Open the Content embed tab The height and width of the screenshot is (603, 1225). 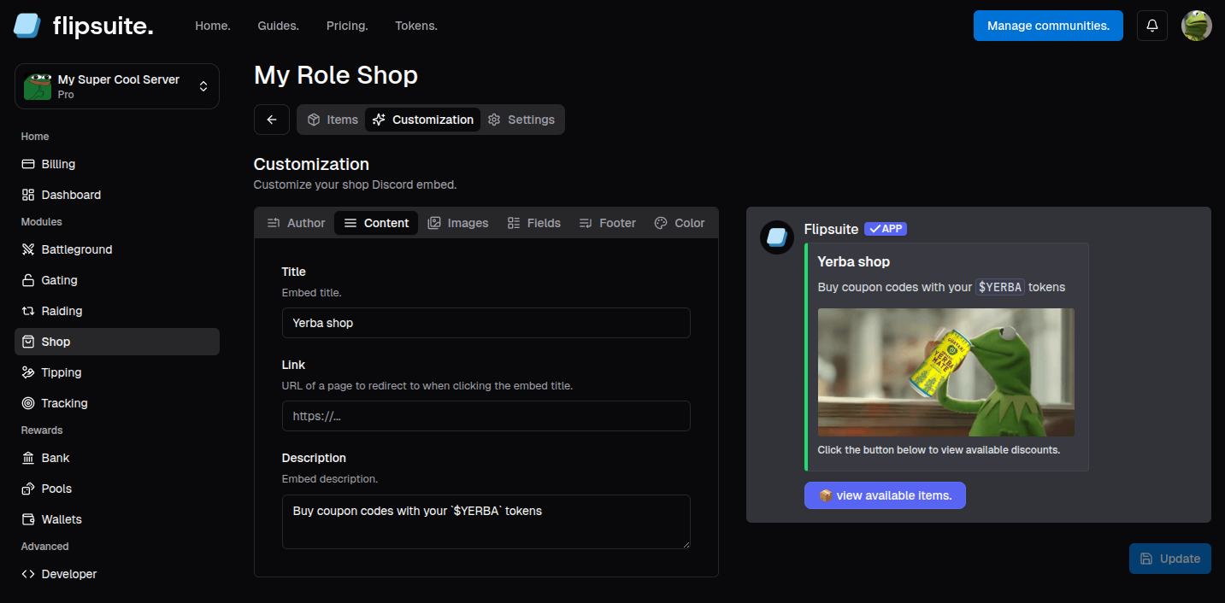376,223
